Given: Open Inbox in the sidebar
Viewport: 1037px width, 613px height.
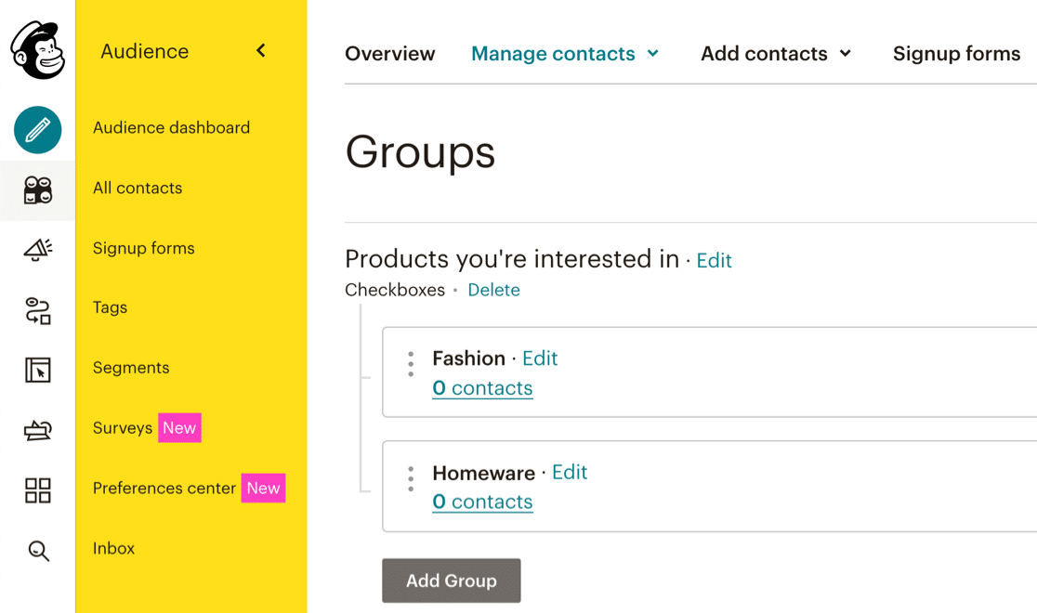Looking at the screenshot, I should click(113, 548).
